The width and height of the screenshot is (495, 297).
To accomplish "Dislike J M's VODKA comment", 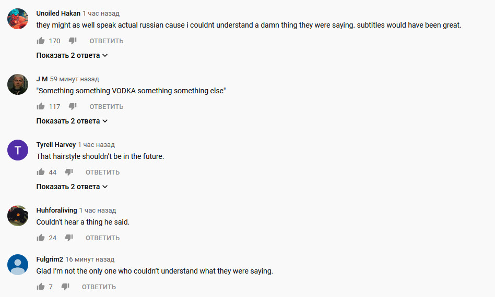I will (73, 106).
